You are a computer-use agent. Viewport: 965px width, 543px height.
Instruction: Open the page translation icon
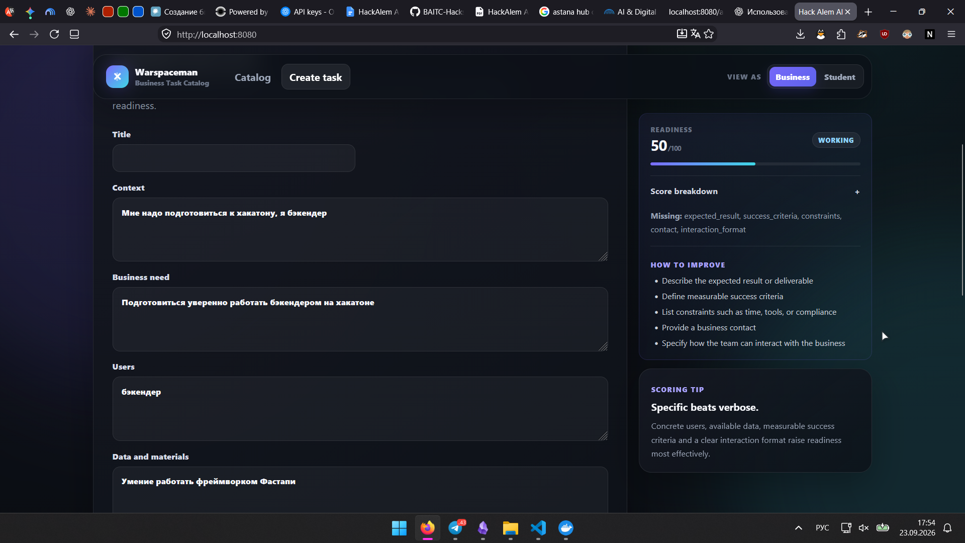pos(696,34)
